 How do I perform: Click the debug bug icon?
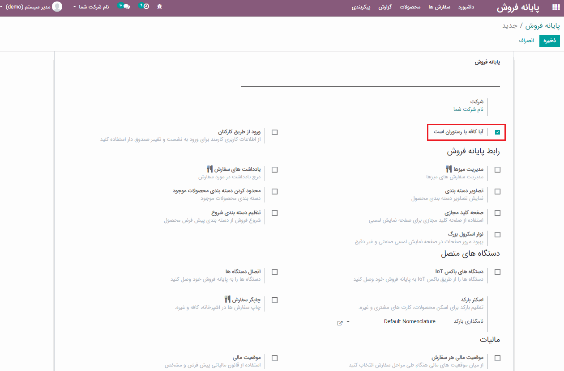[x=160, y=7]
